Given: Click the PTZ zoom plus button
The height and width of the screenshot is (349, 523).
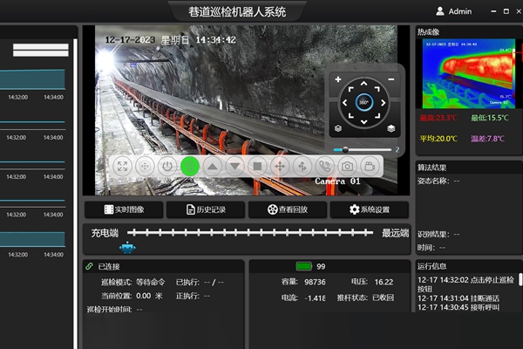Looking at the screenshot, I should (339, 79).
